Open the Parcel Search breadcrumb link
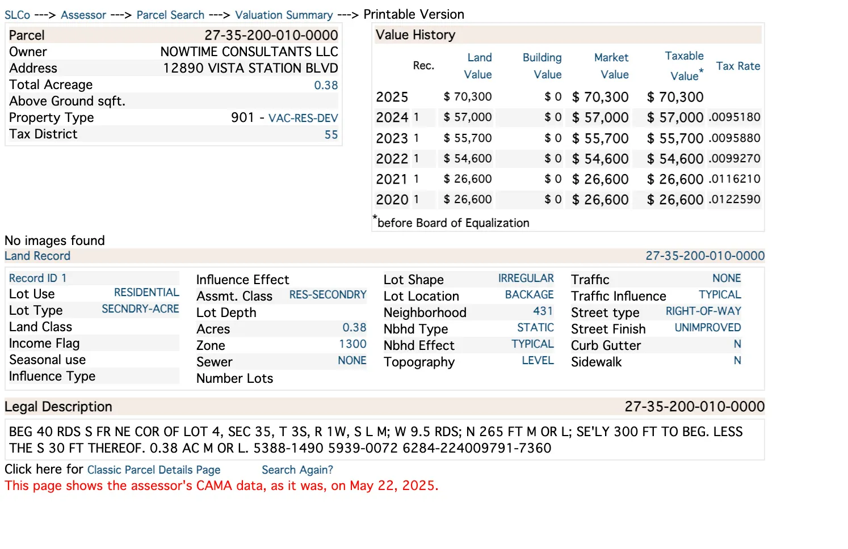848x549 pixels. point(170,15)
